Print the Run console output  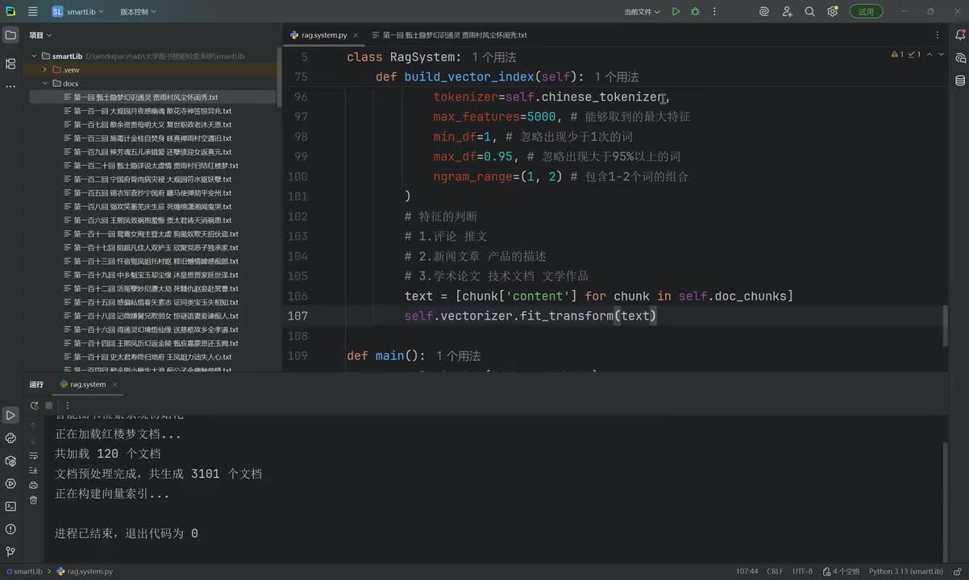tap(33, 485)
